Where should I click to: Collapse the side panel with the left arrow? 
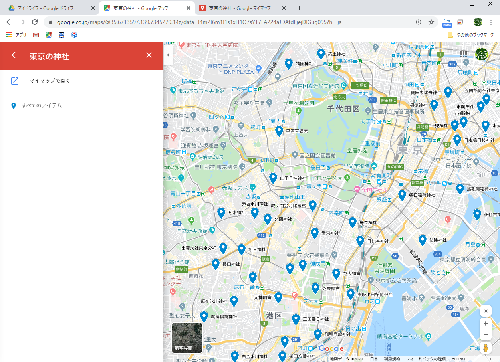click(x=168, y=55)
